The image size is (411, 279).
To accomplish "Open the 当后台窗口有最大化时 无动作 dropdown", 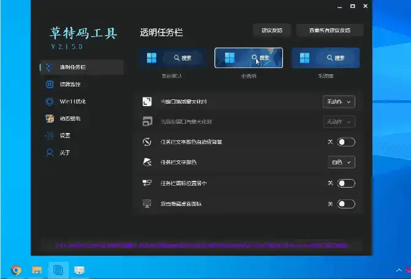I will point(339,122).
